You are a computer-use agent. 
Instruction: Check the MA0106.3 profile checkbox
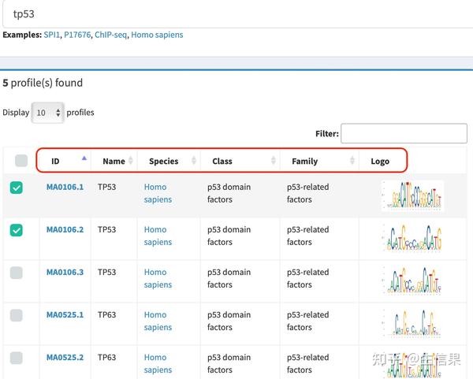17,273
